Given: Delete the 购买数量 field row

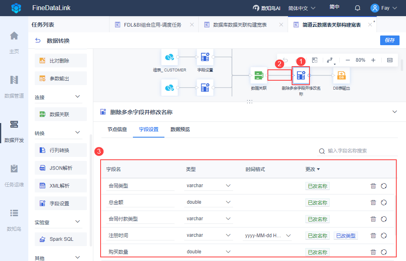Looking at the screenshot, I should (373, 252).
